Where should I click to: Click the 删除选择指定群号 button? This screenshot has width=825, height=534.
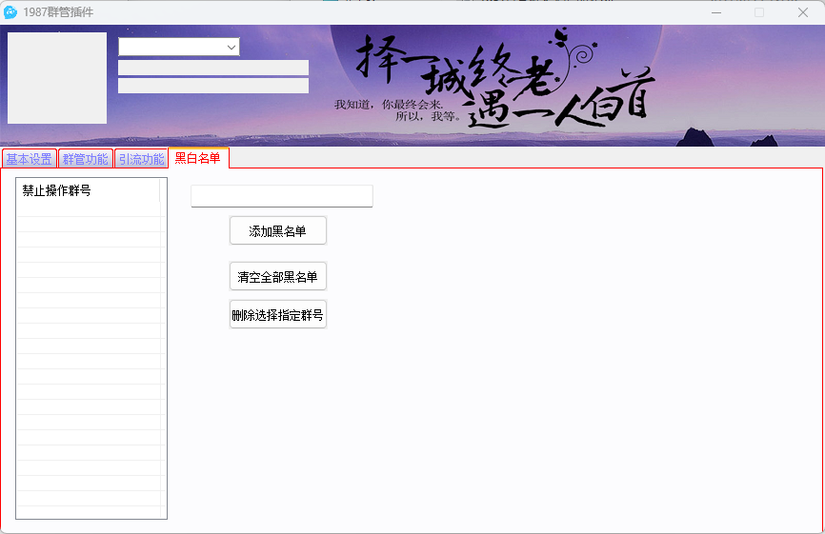point(278,315)
